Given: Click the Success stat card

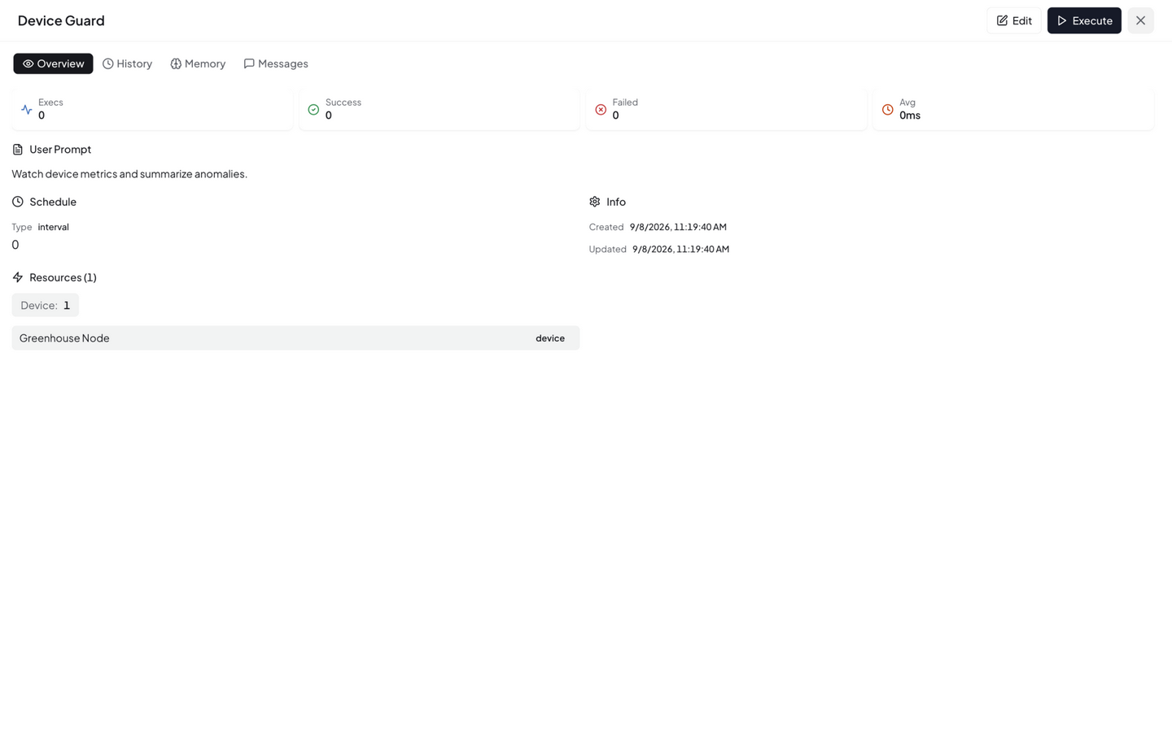Looking at the screenshot, I should click(439, 109).
